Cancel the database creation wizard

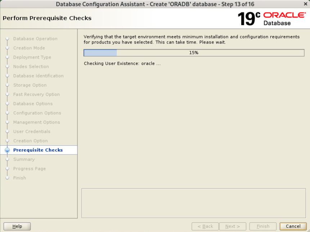coord(293,226)
